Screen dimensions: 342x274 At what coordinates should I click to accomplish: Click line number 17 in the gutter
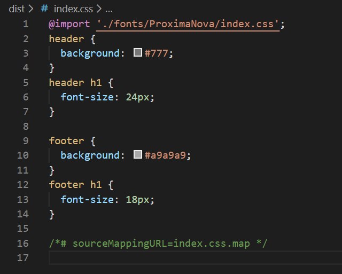pos(23,258)
